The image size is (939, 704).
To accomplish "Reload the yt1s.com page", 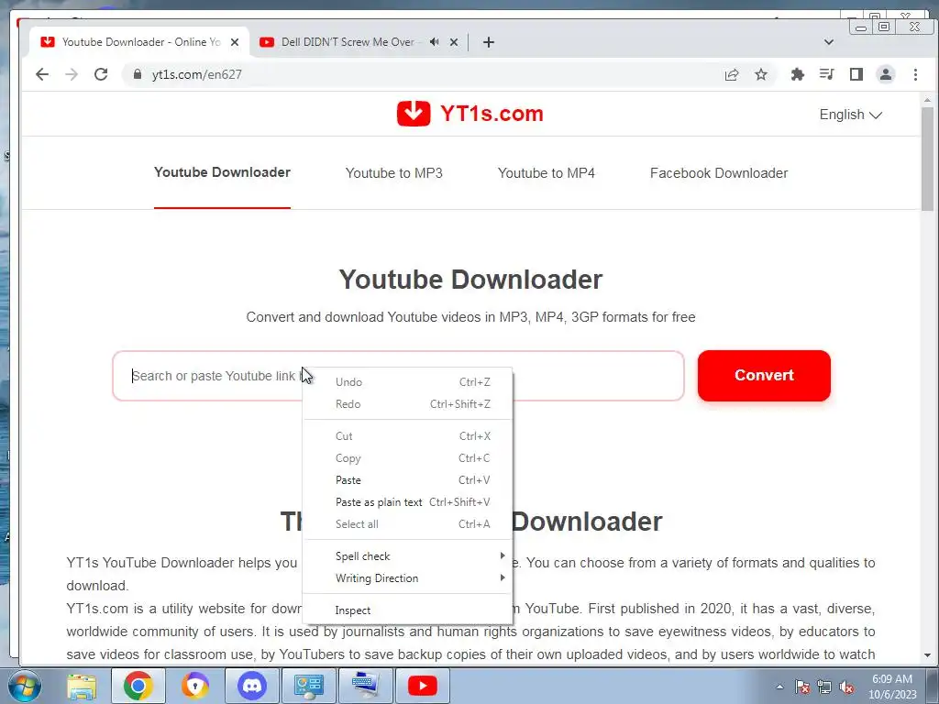I will tap(101, 74).
